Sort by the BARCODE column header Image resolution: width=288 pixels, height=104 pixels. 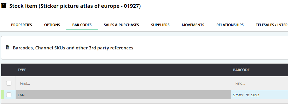click(x=241, y=70)
